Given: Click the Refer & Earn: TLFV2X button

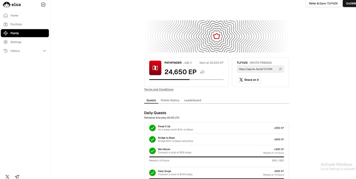Looking at the screenshot, I should [x=323, y=4].
